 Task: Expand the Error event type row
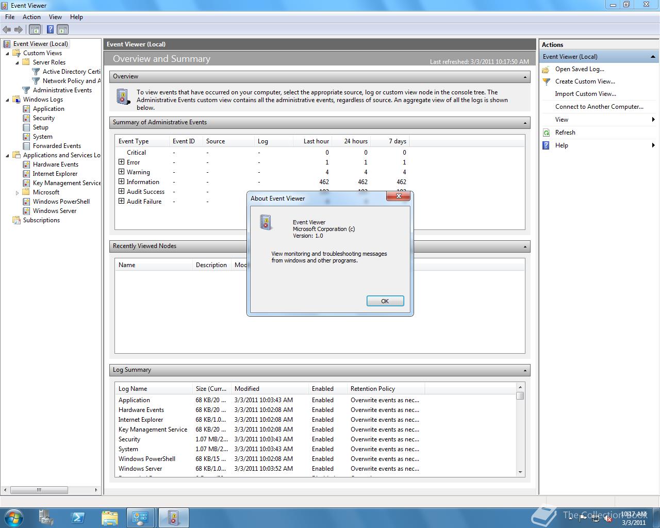pyautogui.click(x=121, y=162)
